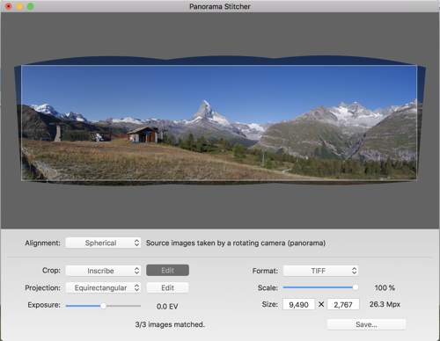
Task: Click the '100 %' scale value
Action: 385,287
